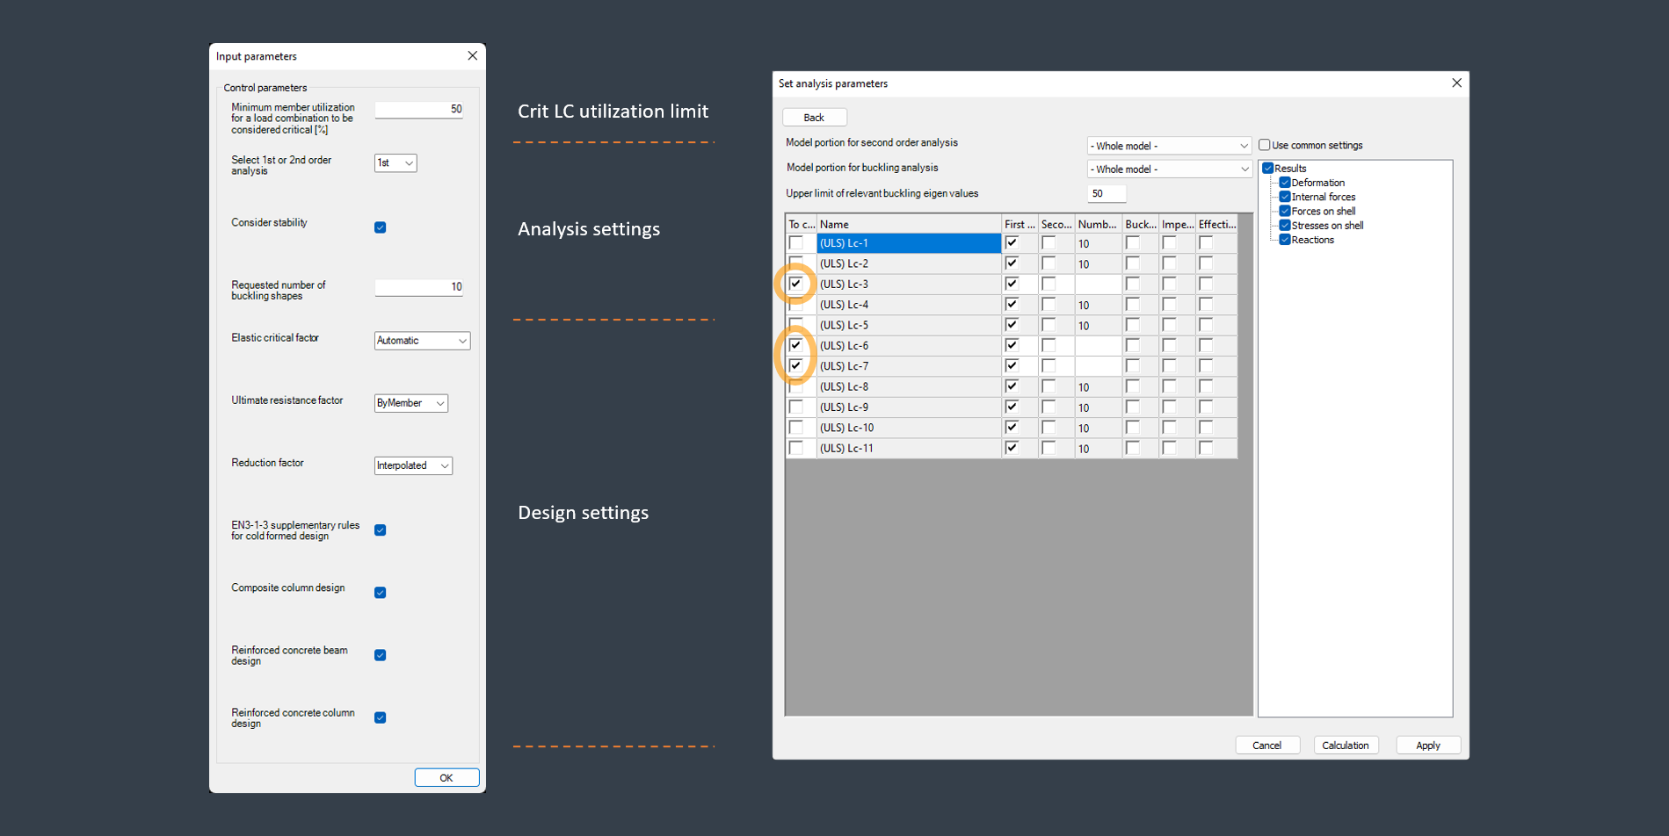Click the Apply button

click(1427, 746)
